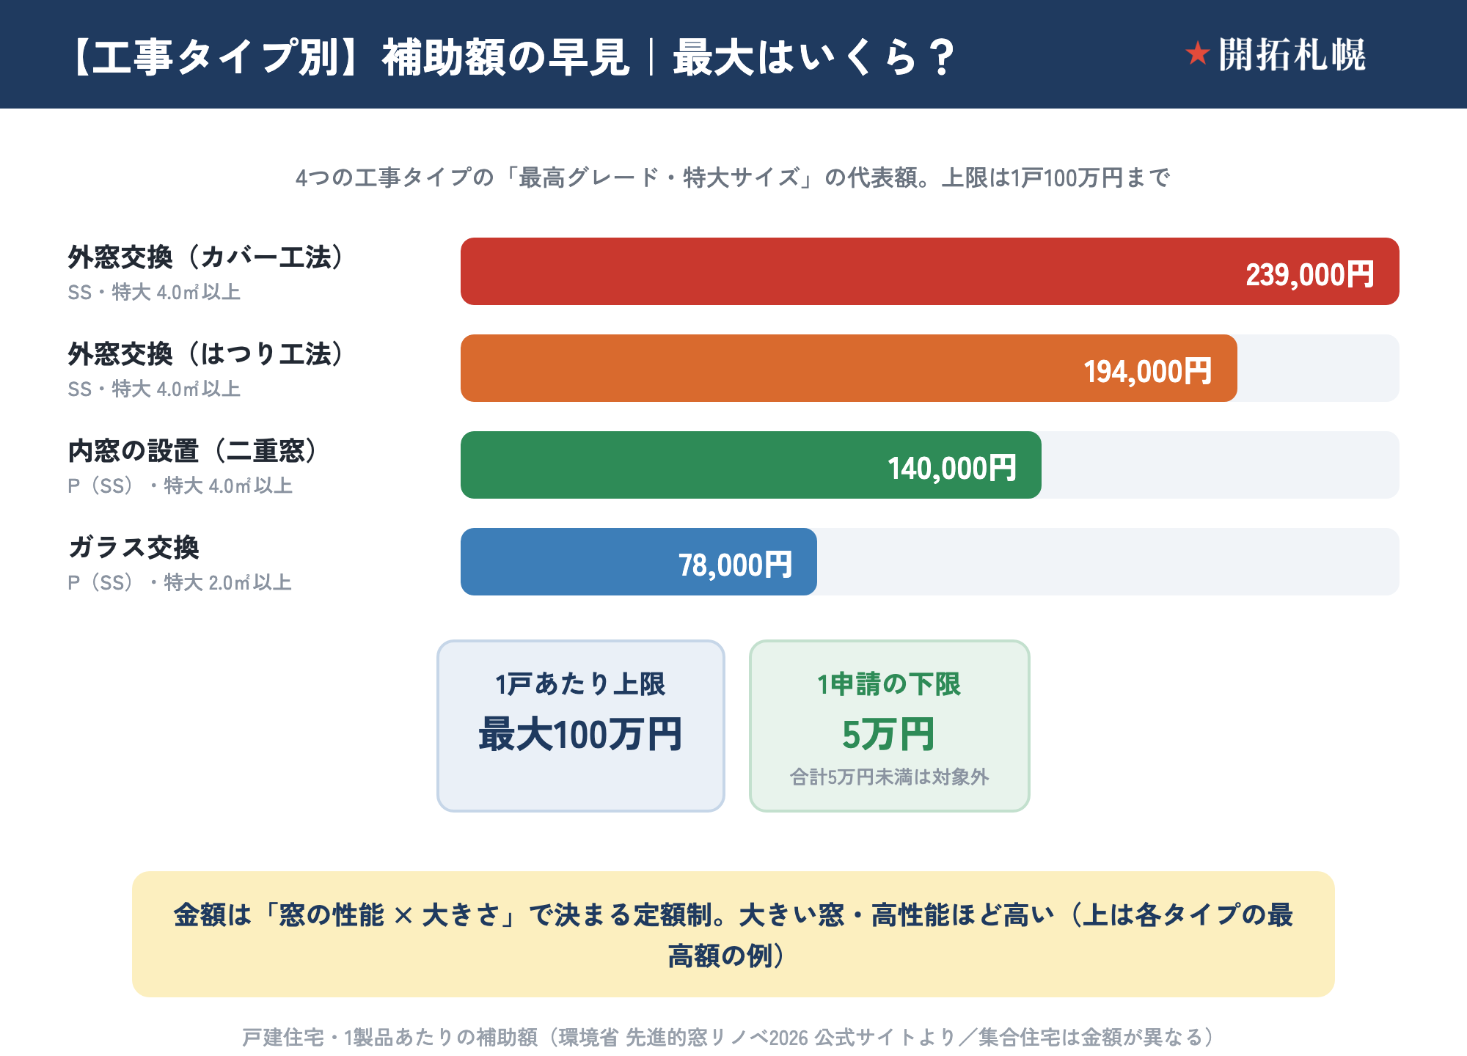This screenshot has height=1056, width=1467.
Task: Click the green 140,000円 bar
Action: click(751, 465)
